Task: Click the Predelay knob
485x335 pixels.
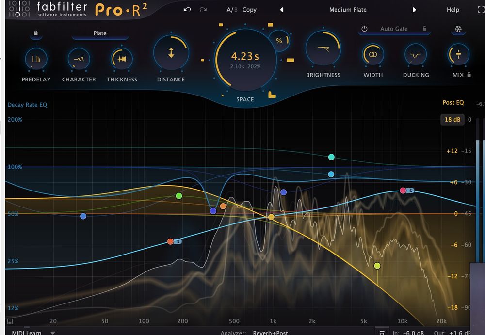Action: (36, 59)
